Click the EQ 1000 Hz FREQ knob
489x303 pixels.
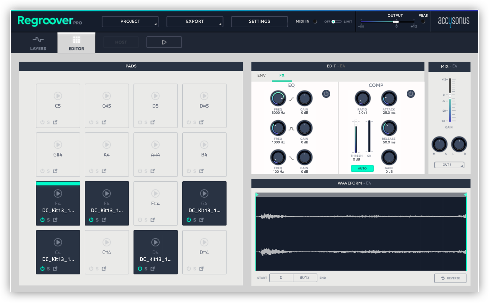(278, 128)
